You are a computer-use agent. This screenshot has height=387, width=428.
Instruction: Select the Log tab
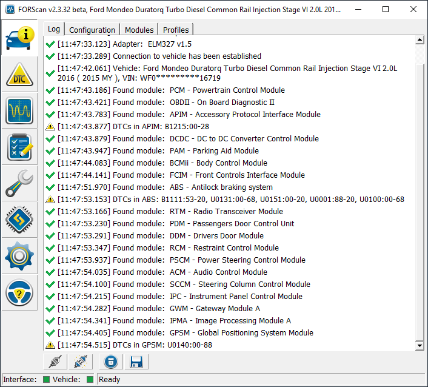click(x=54, y=29)
